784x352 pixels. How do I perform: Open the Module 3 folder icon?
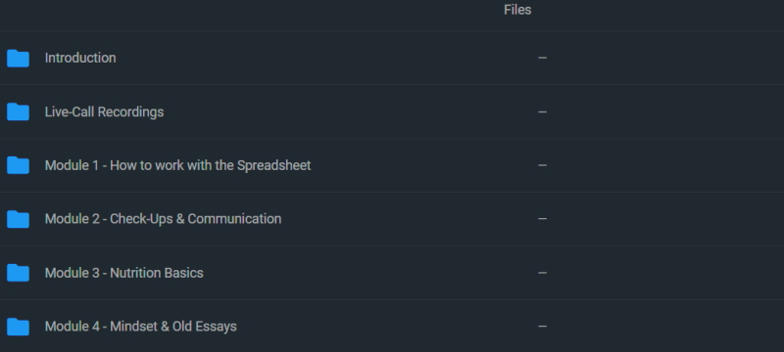(x=18, y=273)
